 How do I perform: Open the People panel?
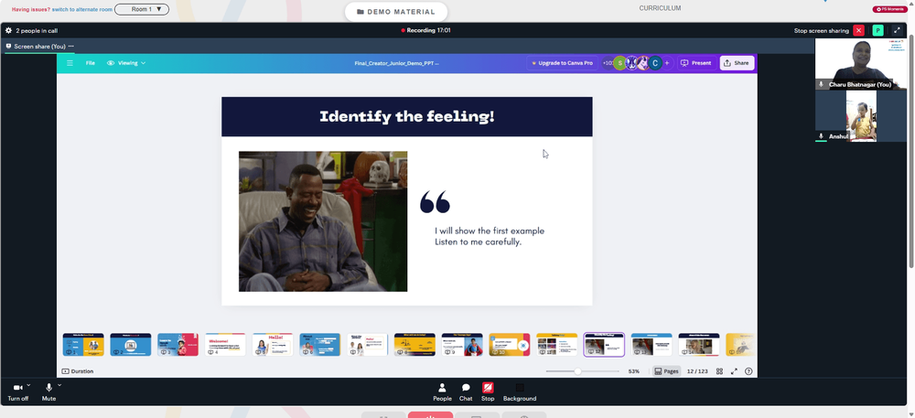[x=442, y=391]
